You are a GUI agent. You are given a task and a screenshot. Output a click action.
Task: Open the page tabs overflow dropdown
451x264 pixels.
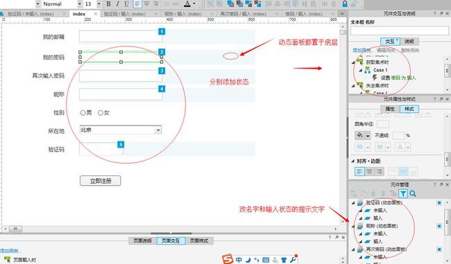pos(342,14)
